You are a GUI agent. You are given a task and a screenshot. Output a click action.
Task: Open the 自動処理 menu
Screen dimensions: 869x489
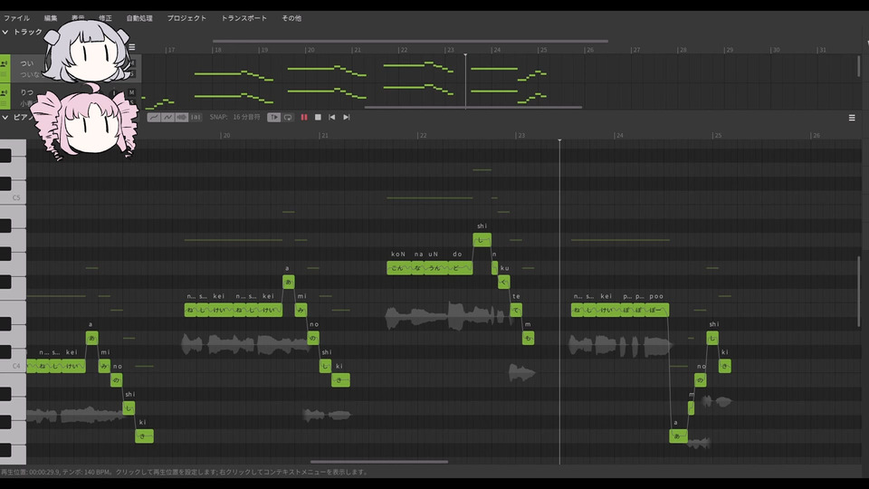click(139, 18)
